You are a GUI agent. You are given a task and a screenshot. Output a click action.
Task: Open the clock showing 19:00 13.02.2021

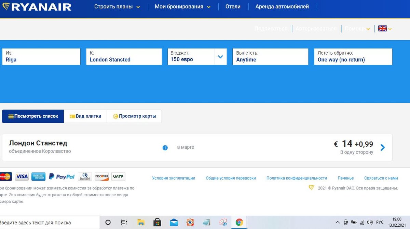[397, 223]
